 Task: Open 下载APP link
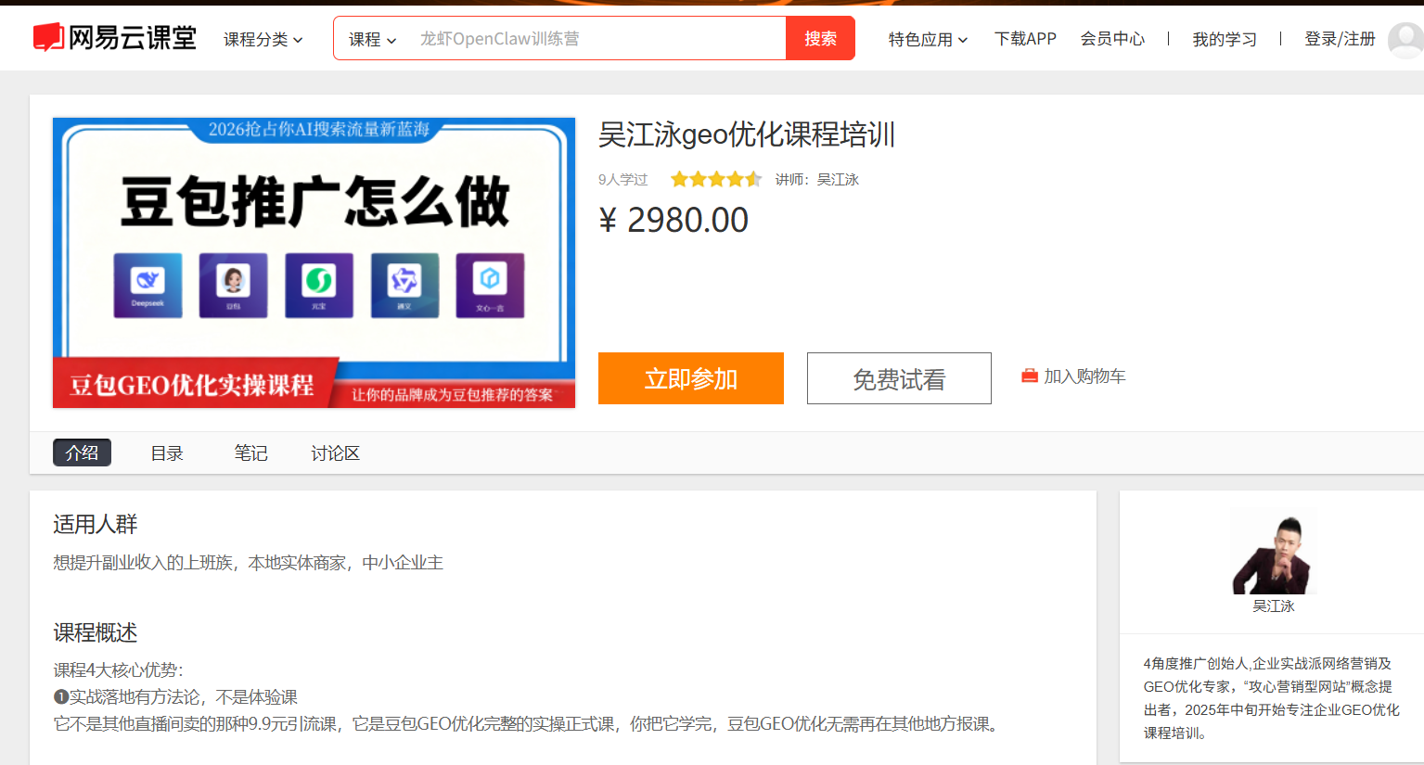click(1025, 39)
